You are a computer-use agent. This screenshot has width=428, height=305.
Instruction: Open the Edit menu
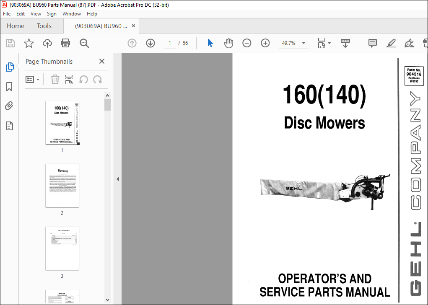[21, 14]
